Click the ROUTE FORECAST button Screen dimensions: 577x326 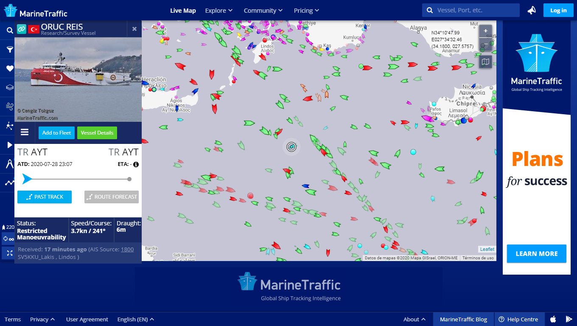point(112,197)
